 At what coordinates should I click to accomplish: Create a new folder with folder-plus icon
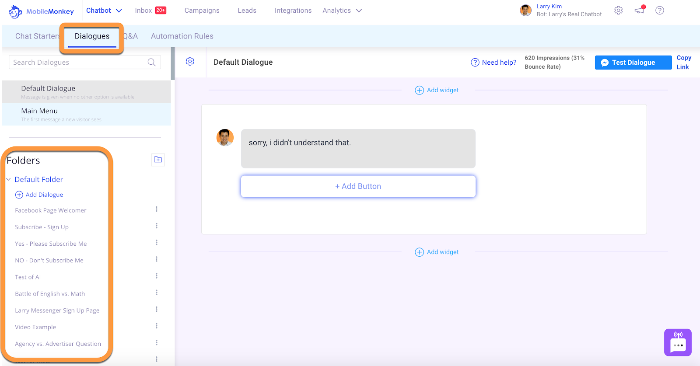click(x=158, y=160)
